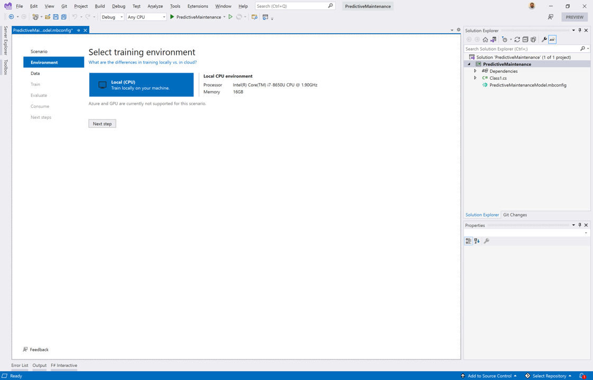This screenshot has height=380, width=593.
Task: Click the Start Without Debugging outline play icon
Action: [x=230, y=16]
